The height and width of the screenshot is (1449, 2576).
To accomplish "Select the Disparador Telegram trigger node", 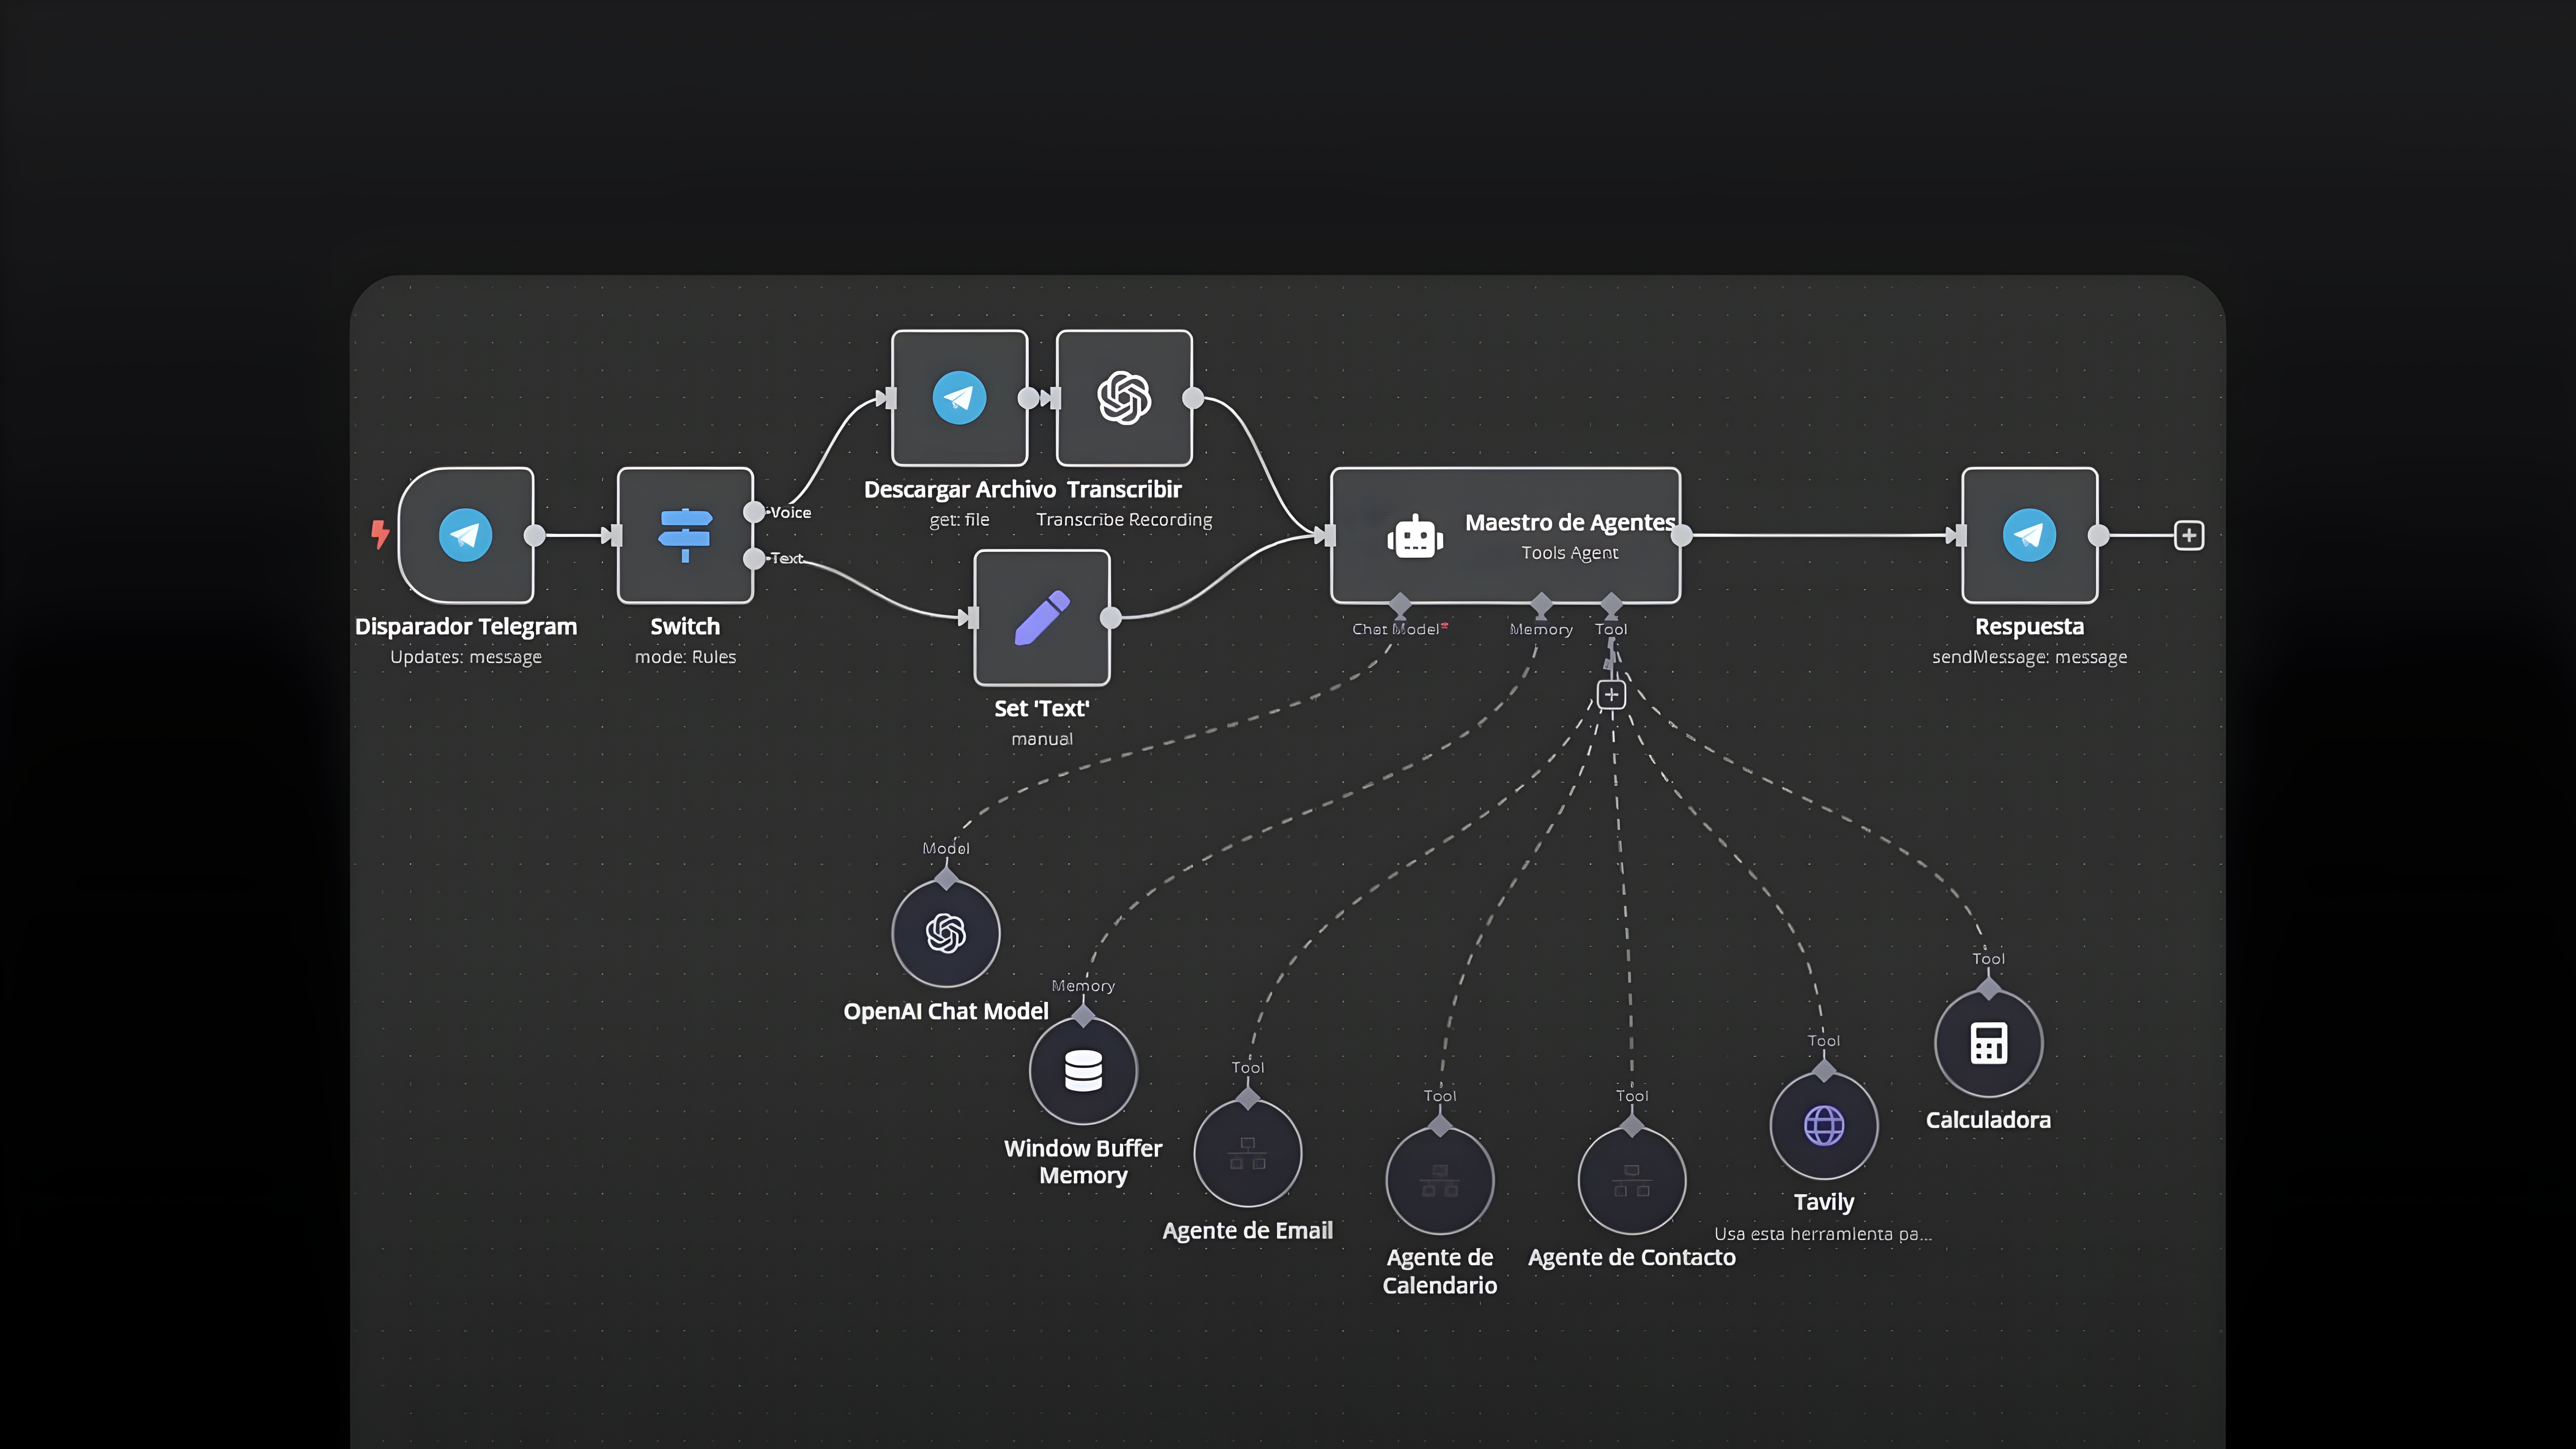I will 466,535.
